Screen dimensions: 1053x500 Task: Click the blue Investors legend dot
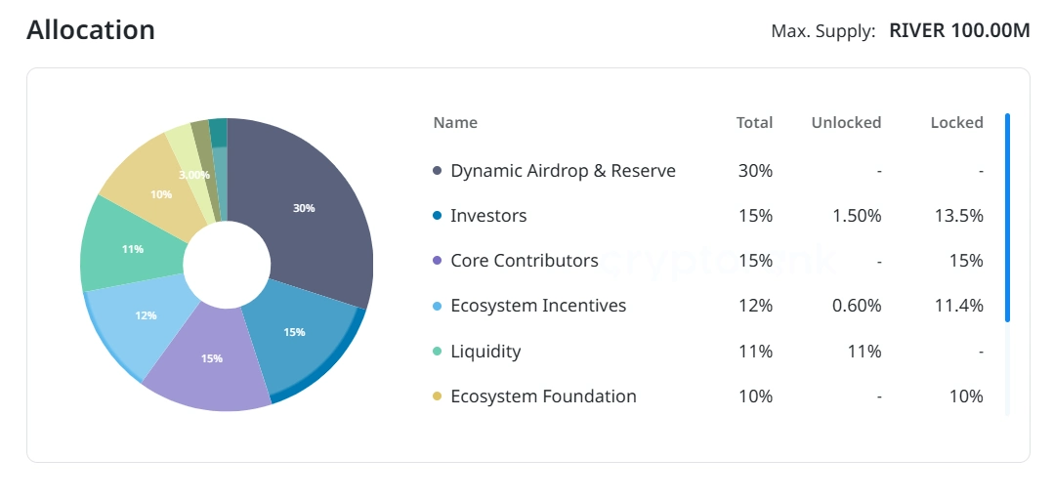(438, 216)
